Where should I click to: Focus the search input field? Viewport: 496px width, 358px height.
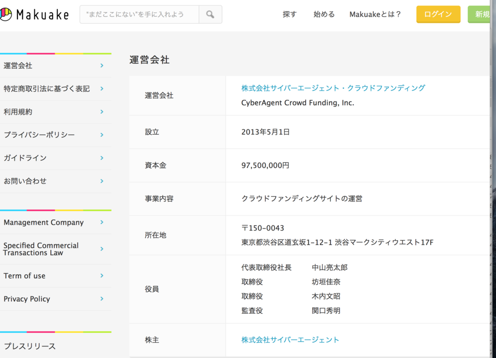pos(139,14)
